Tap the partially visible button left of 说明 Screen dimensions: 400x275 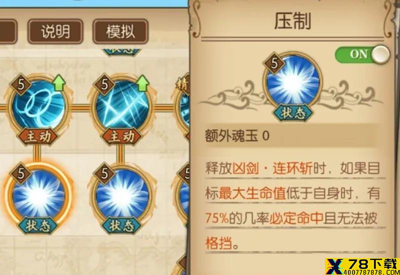click(x=8, y=31)
